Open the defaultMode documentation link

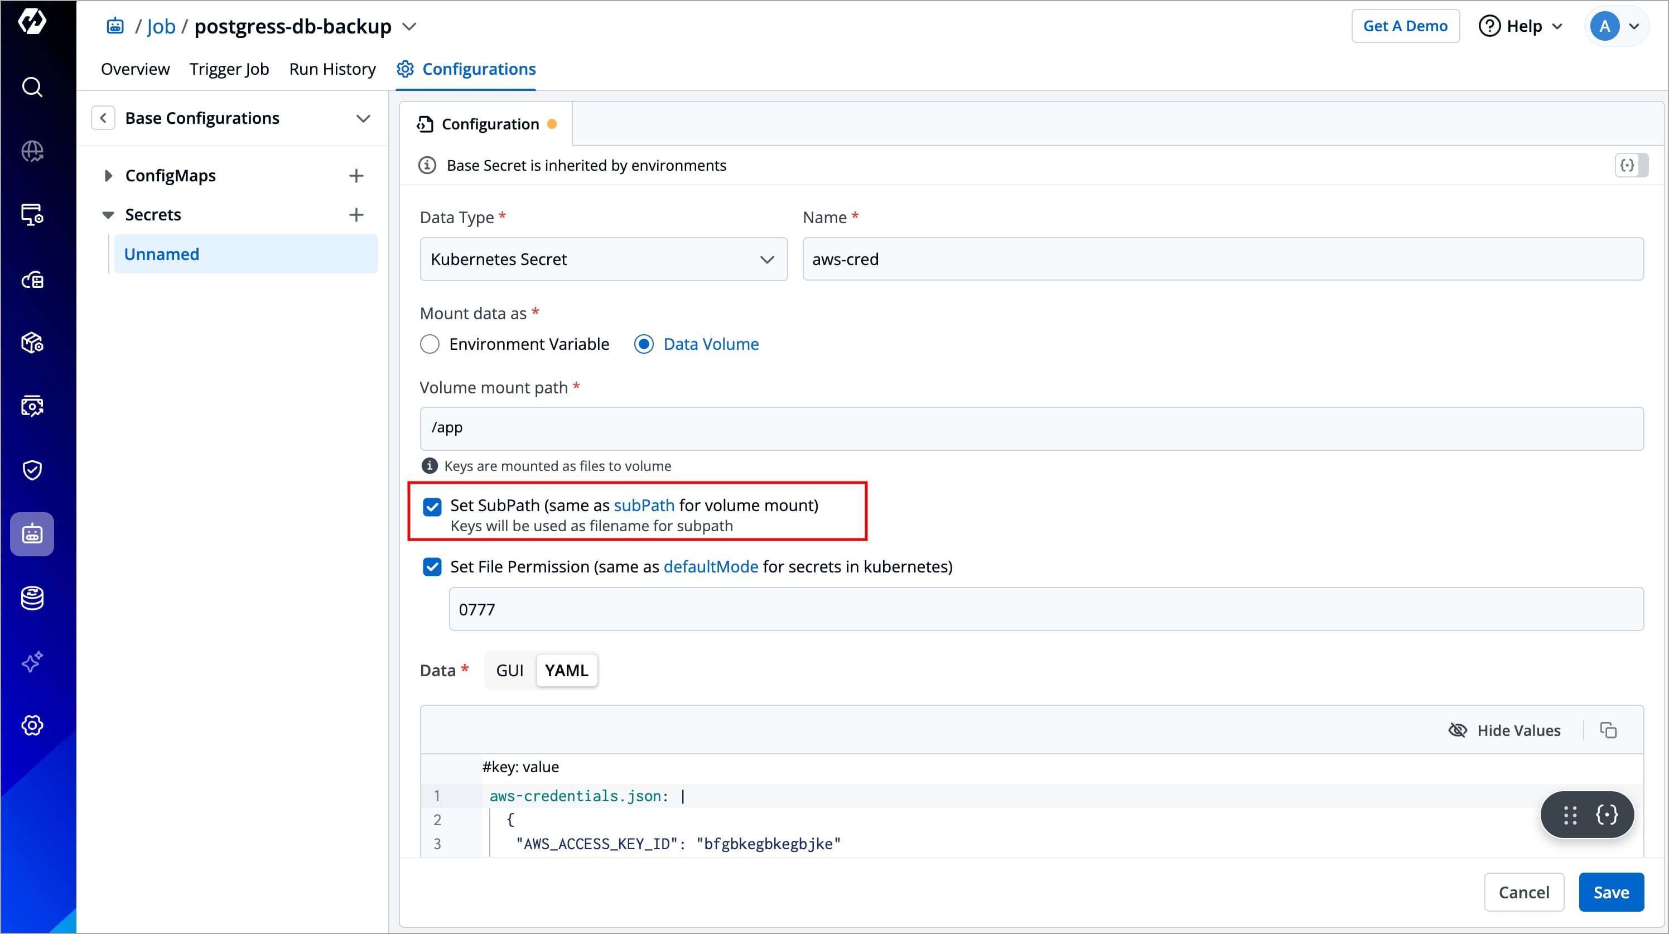pos(710,567)
